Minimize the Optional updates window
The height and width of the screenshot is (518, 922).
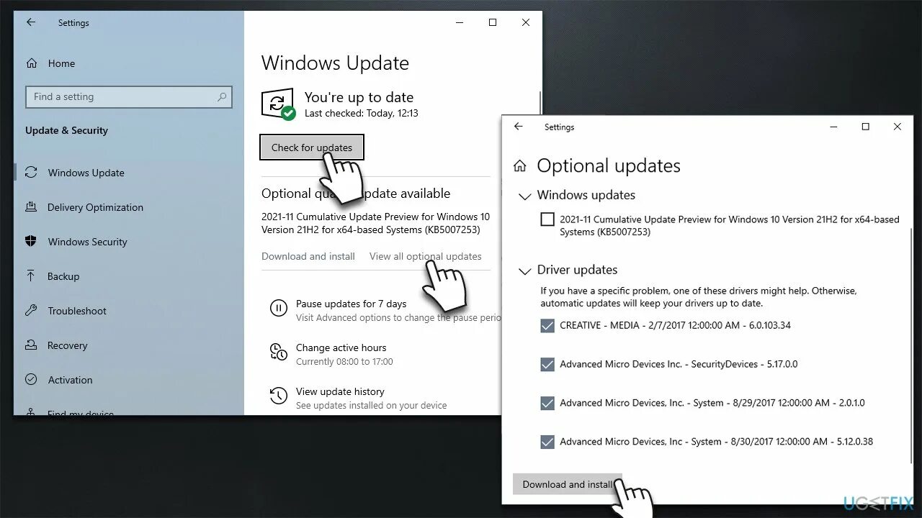[834, 127]
